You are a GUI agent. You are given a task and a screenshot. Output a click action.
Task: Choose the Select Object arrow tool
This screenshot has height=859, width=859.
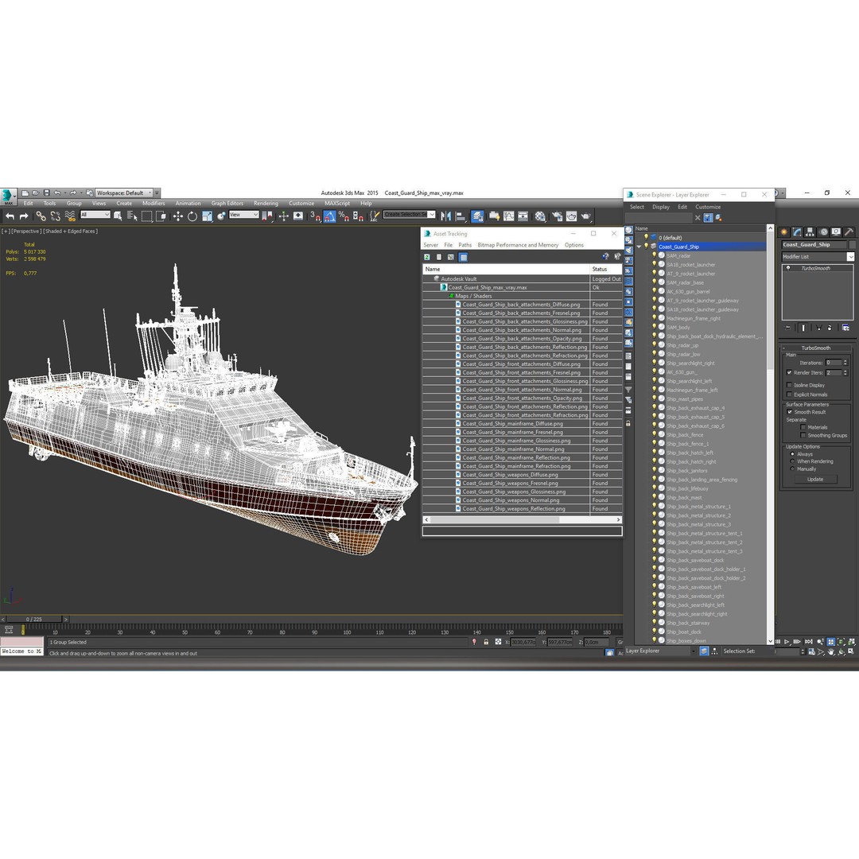(x=117, y=216)
